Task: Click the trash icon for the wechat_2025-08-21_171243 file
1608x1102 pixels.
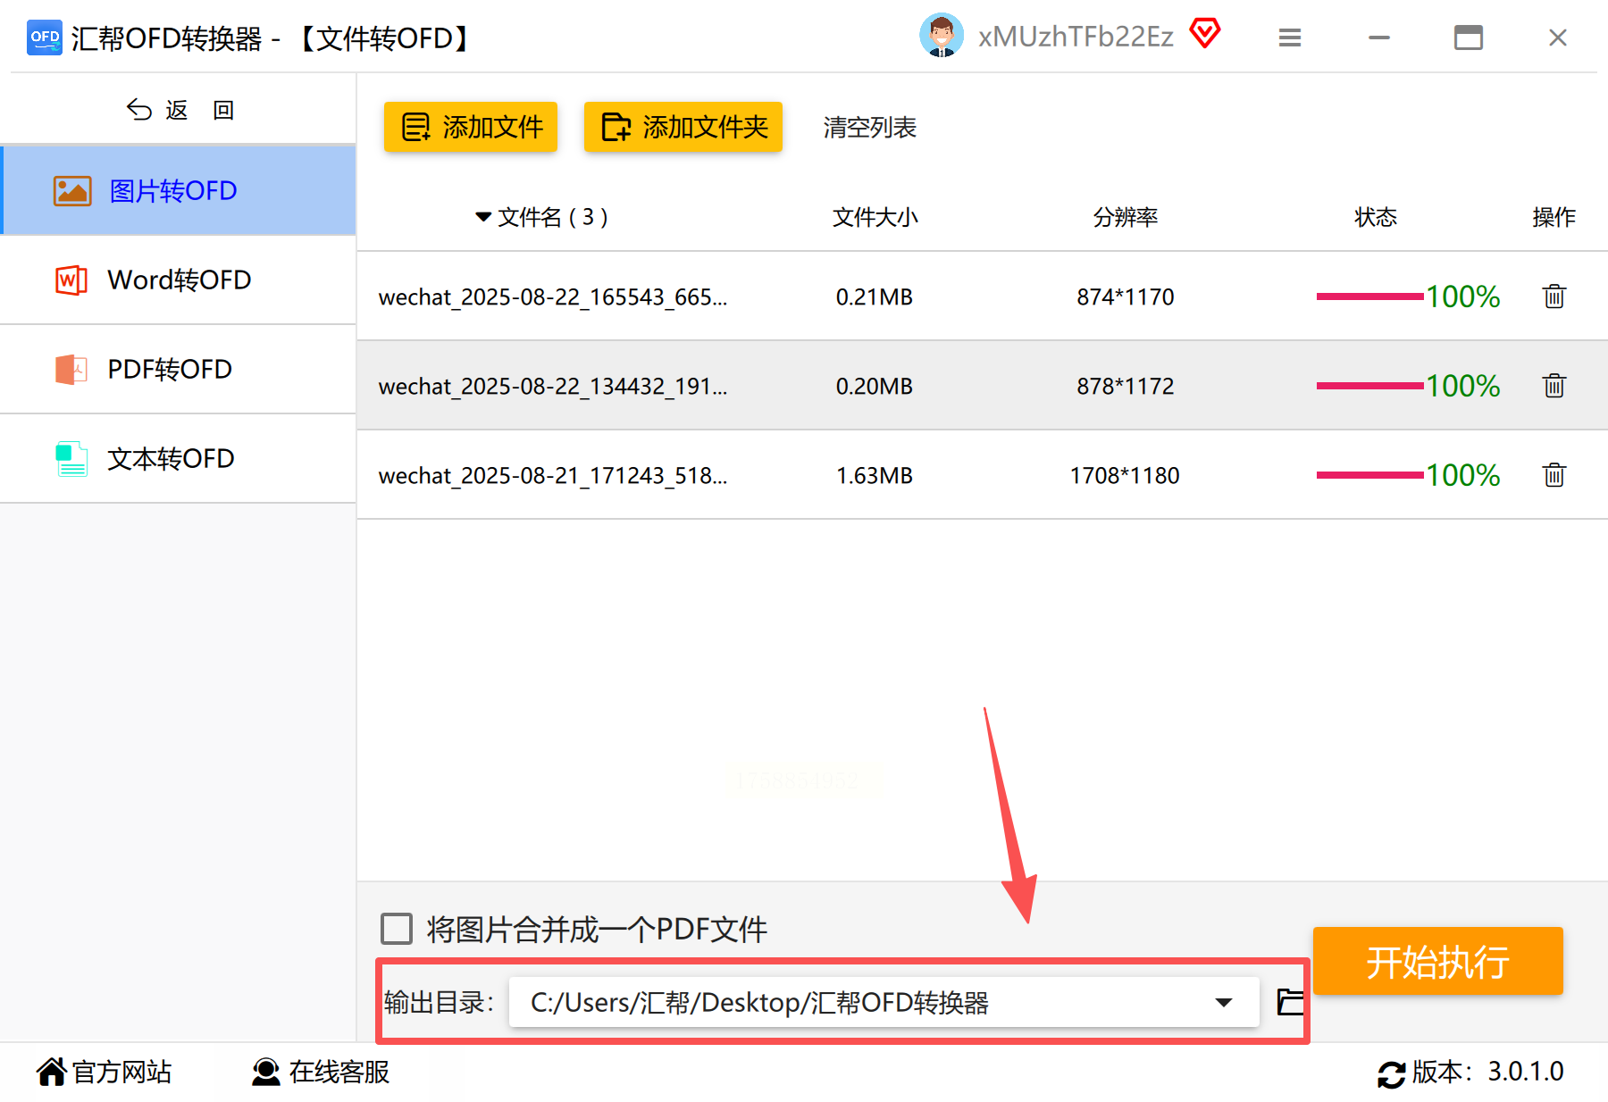Action: tap(1554, 475)
